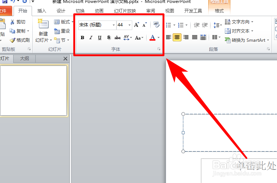
Task: Toggle center text alignment
Action: (x=177, y=37)
